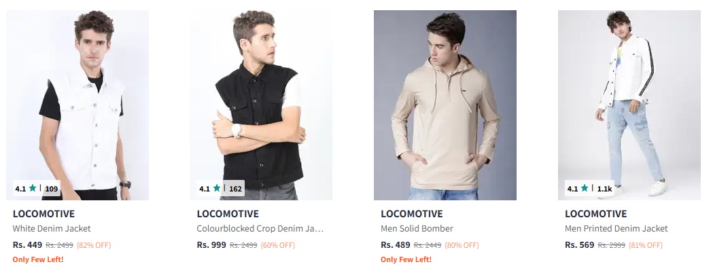Click Only Few Left under Men Solid Bomber

point(406,259)
